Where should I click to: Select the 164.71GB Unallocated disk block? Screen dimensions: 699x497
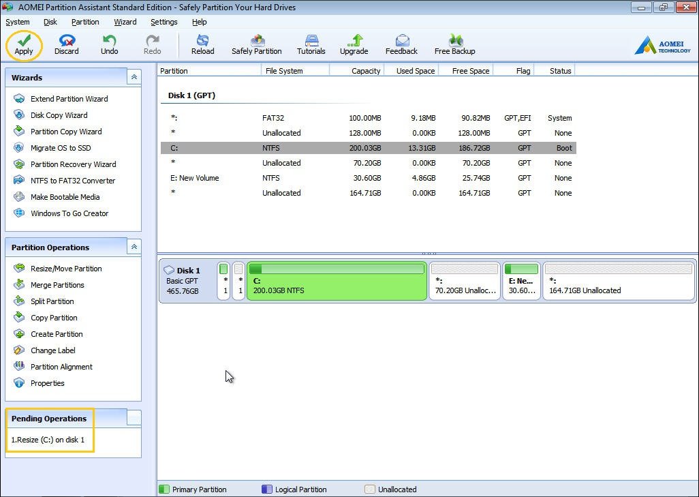(619, 281)
